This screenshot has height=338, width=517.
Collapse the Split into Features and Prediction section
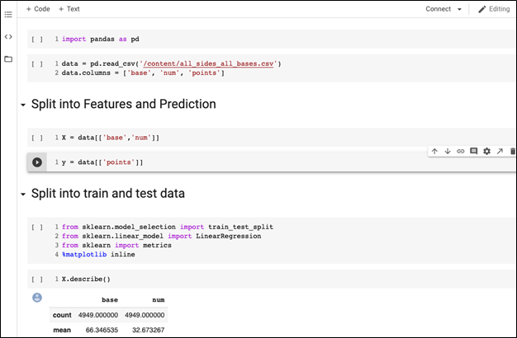(23, 105)
